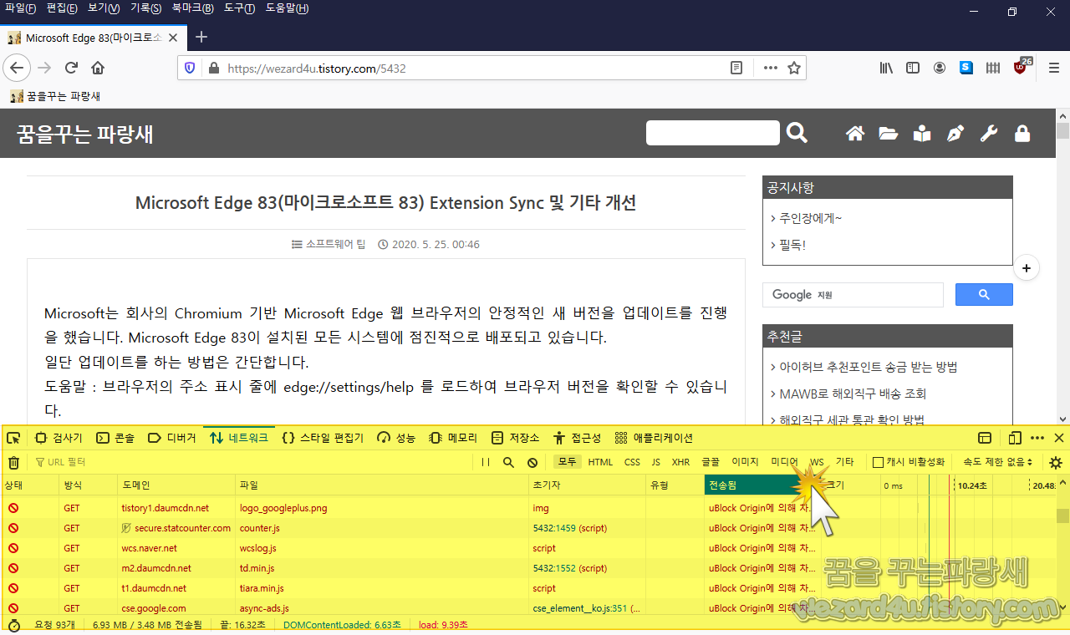
Task: Open a new browser tab
Action: point(201,38)
